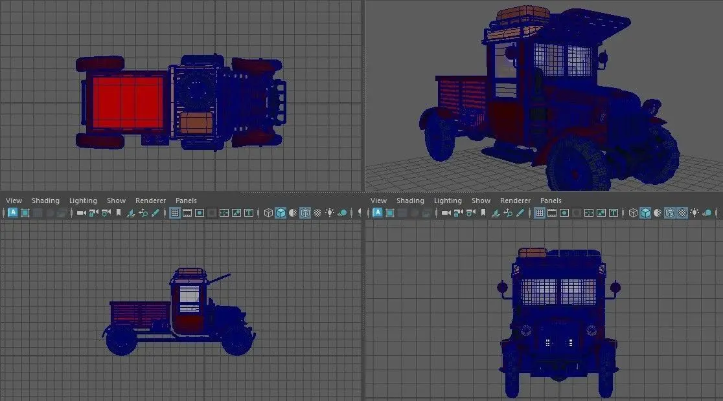Open the Panels menu of the side view panel
The image size is (723, 401).
186,200
